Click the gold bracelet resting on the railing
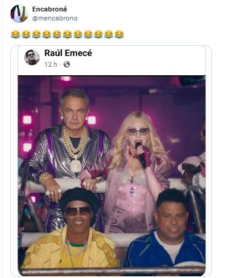Screen dimensions: 227x278 pyautogui.click(x=45, y=178)
